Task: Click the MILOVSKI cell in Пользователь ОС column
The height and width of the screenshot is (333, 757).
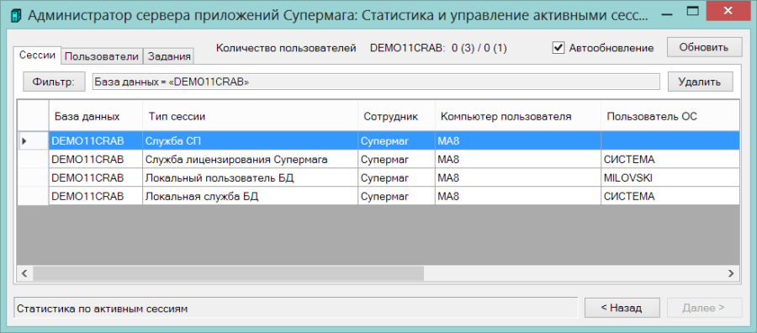Action: pyautogui.click(x=670, y=177)
